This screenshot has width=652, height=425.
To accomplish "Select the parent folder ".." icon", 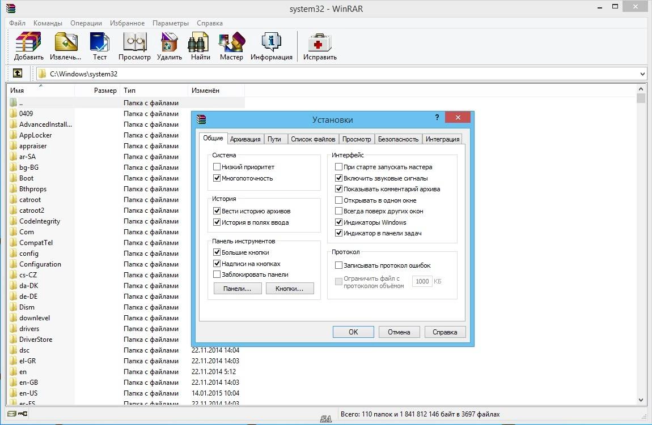I will pos(13,102).
